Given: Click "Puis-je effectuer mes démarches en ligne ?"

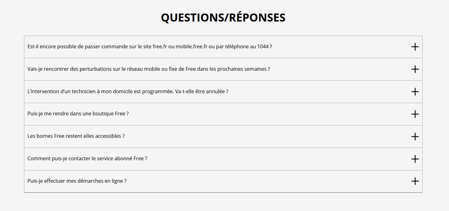Looking at the screenshot, I should 77,181.
